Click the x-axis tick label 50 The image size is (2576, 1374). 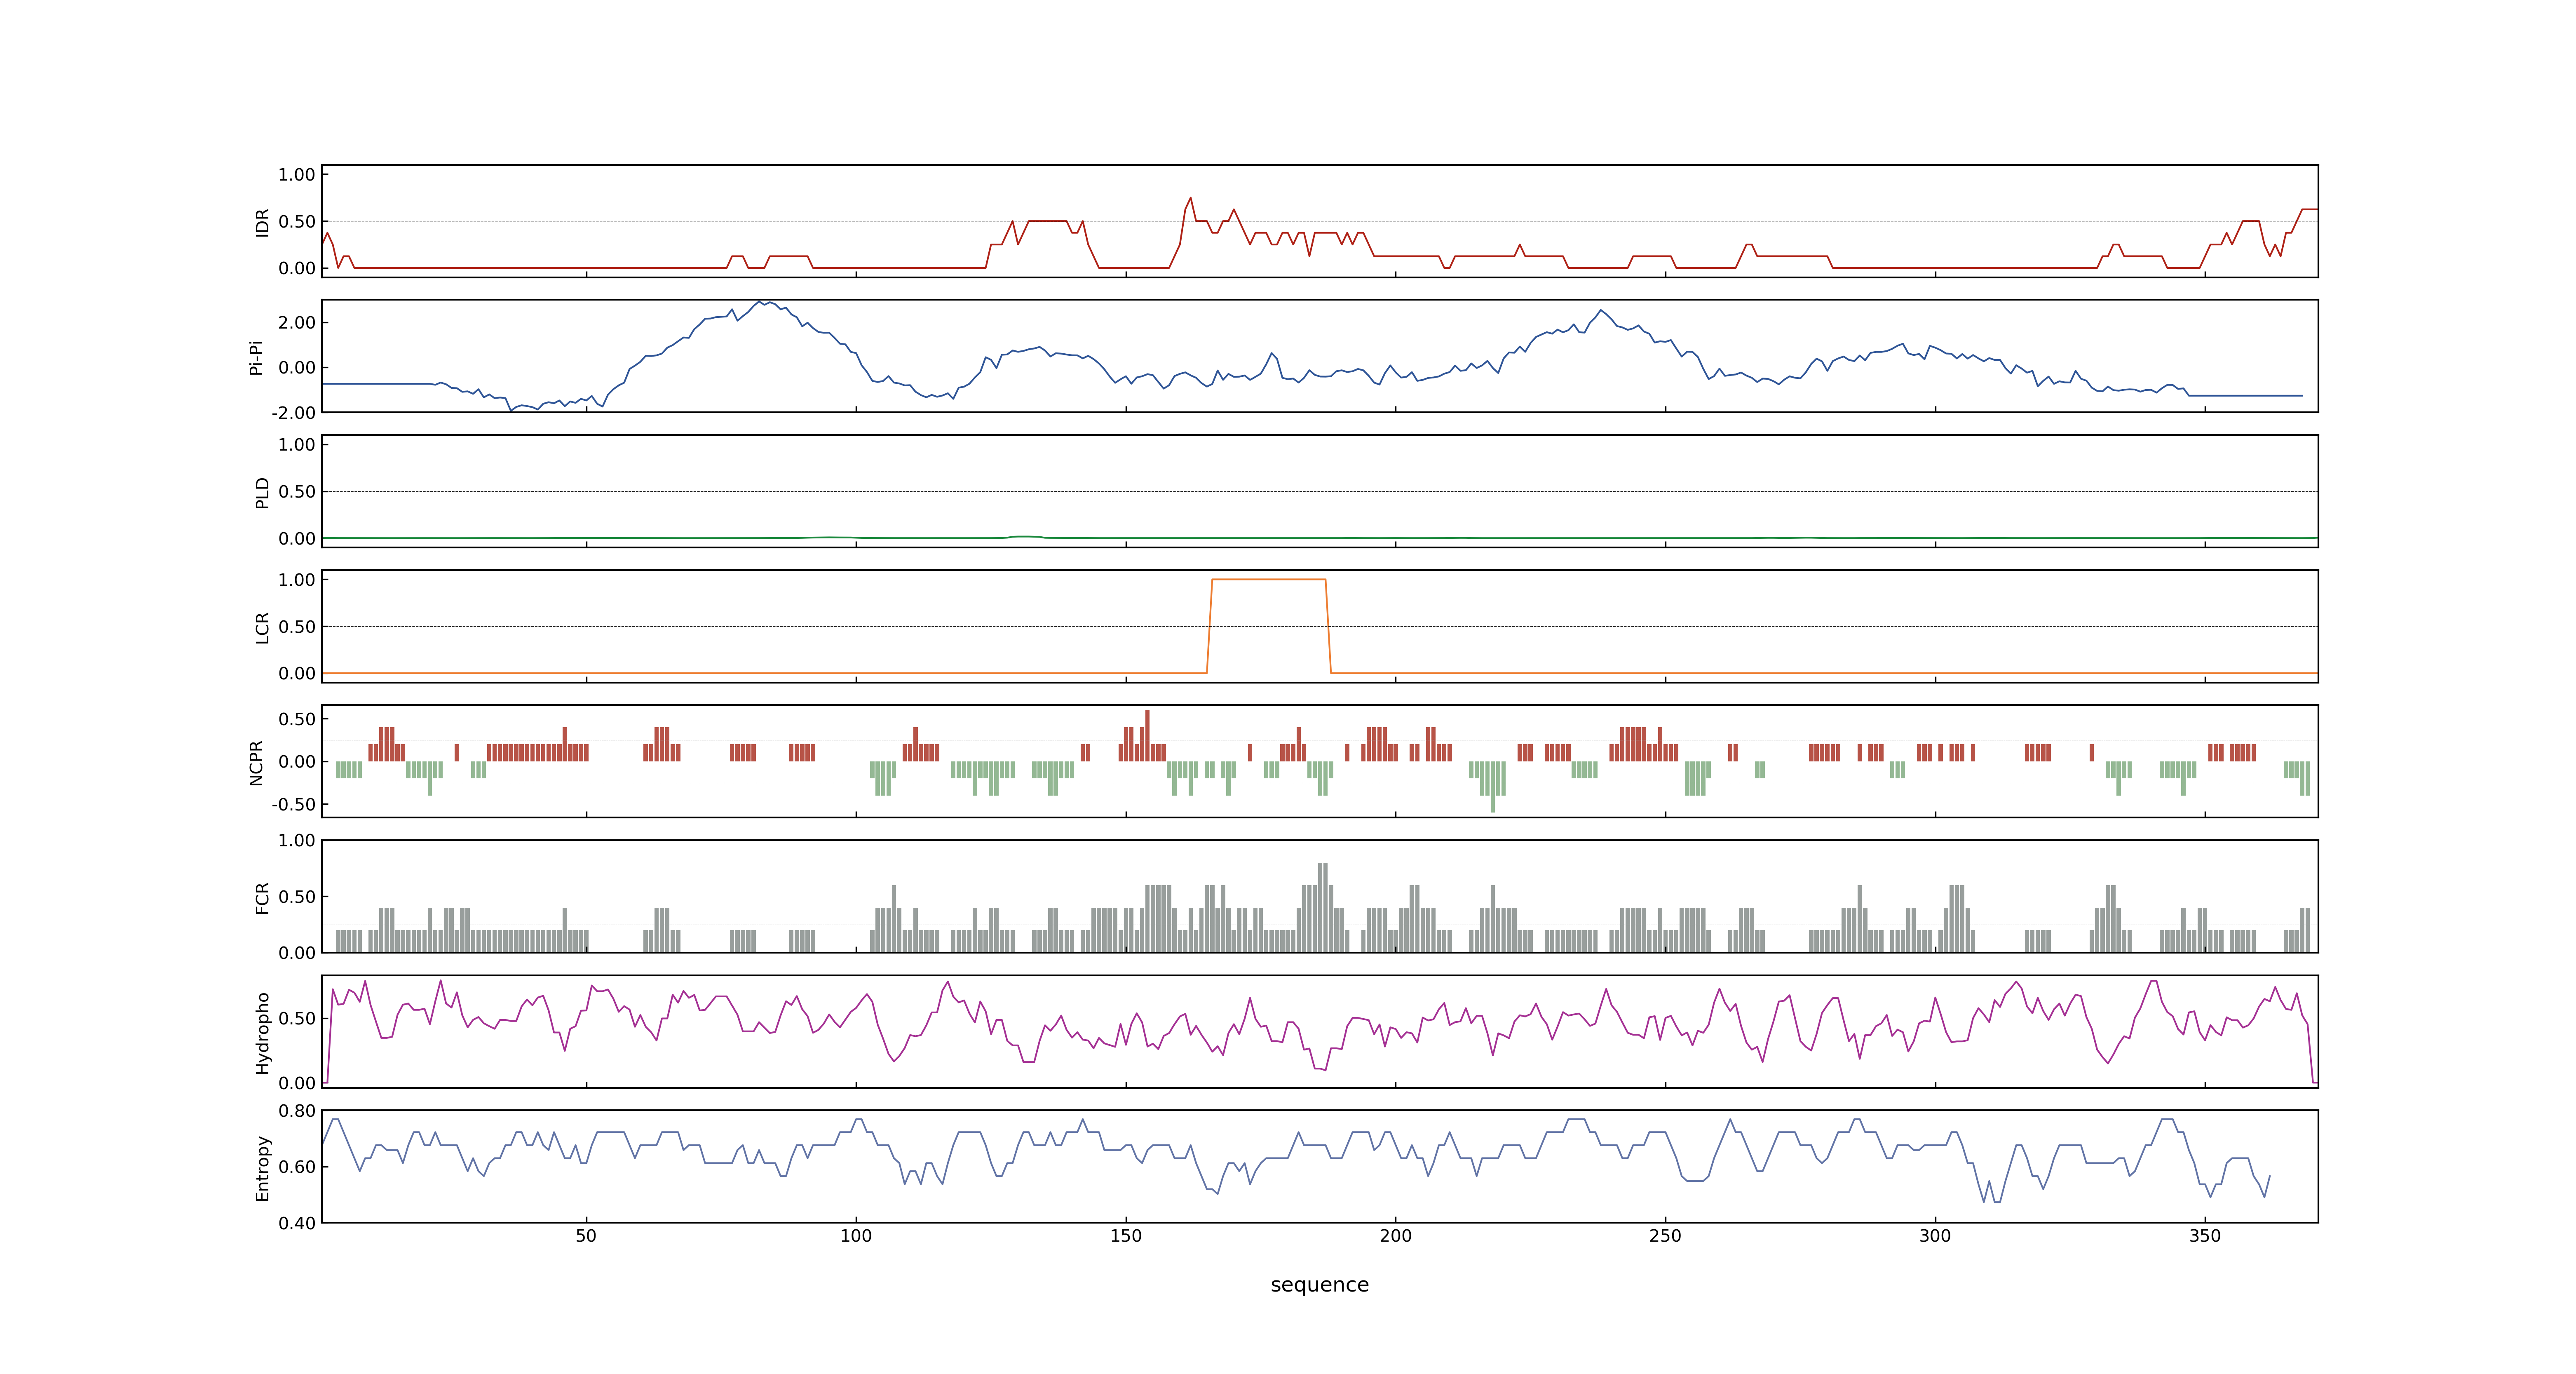click(x=586, y=1236)
